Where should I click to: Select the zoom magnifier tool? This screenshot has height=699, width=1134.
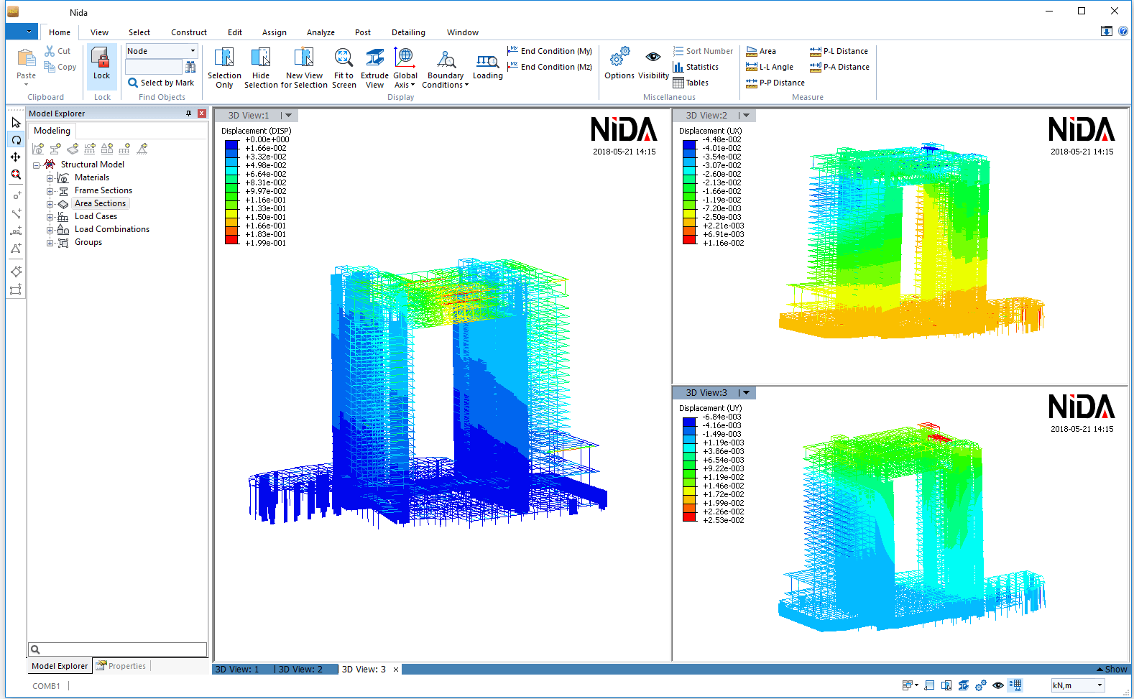click(x=16, y=175)
